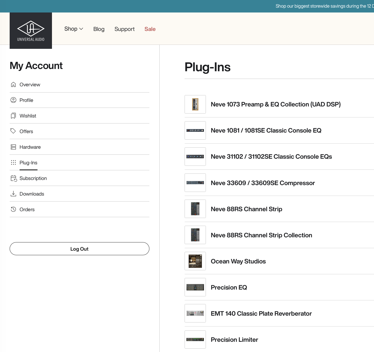Viewport: 374px width, 352px height.
Task: Click the Precision EQ thumbnail image
Action: tap(195, 287)
